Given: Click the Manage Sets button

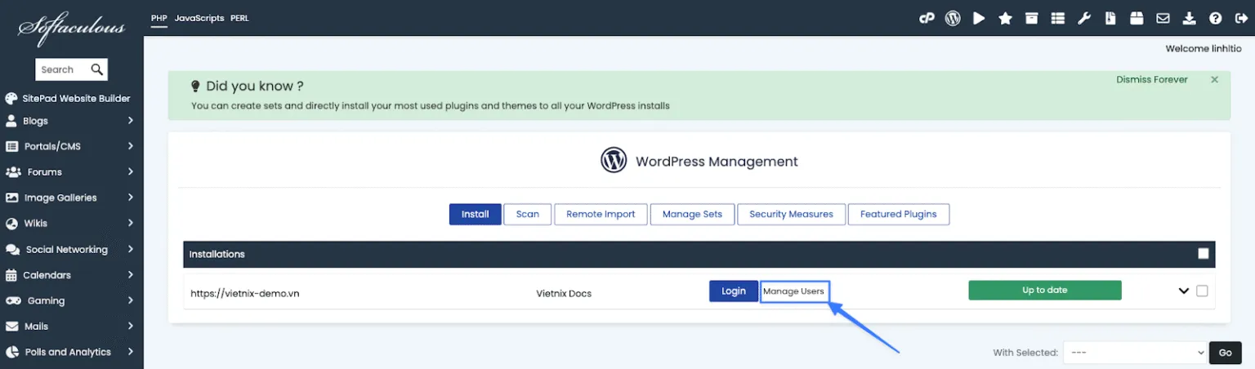Looking at the screenshot, I should 692,214.
